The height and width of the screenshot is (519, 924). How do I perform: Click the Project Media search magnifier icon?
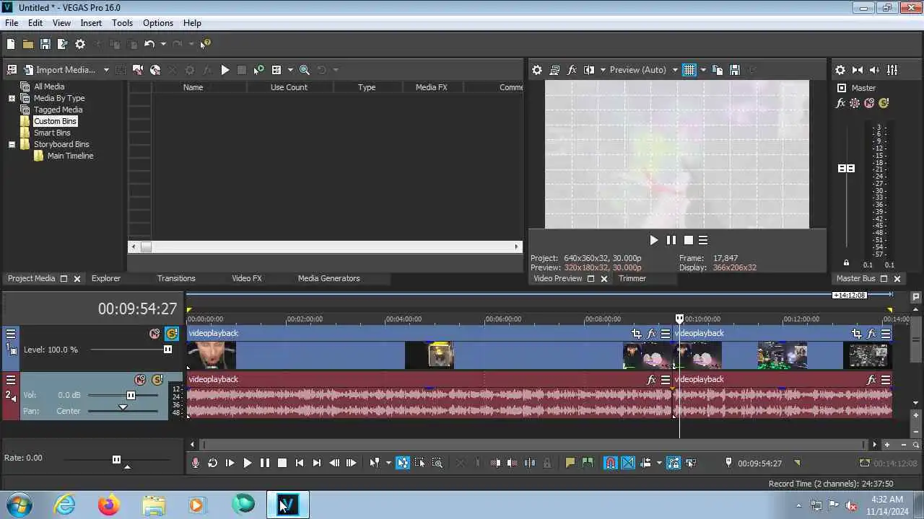(305, 70)
